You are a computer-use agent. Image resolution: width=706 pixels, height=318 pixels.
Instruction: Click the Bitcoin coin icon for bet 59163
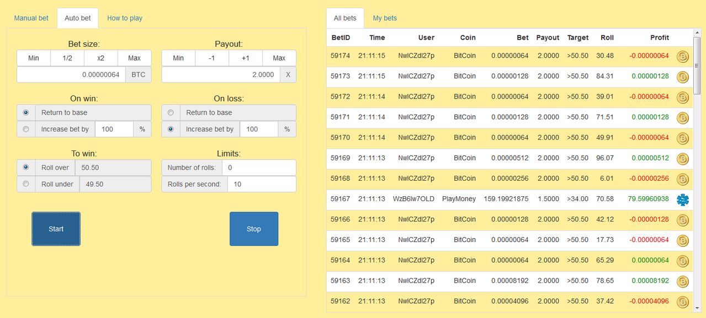[683, 282]
